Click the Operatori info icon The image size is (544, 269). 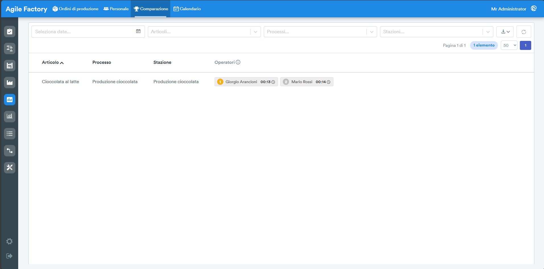pos(238,62)
